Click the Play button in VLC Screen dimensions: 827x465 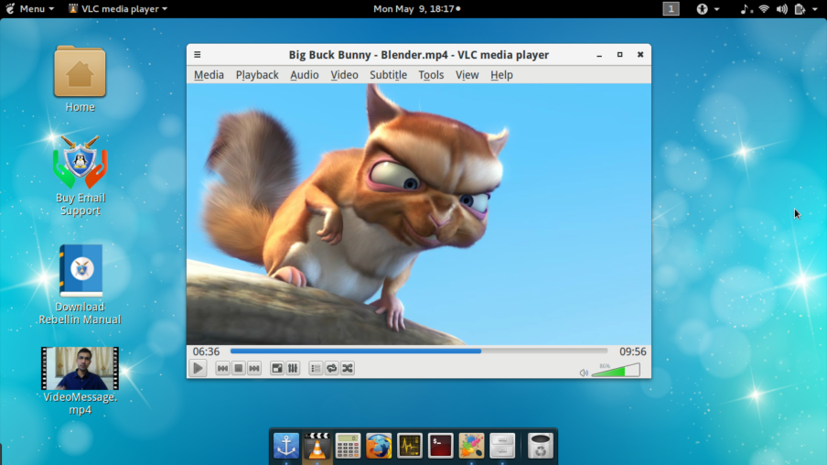point(198,368)
